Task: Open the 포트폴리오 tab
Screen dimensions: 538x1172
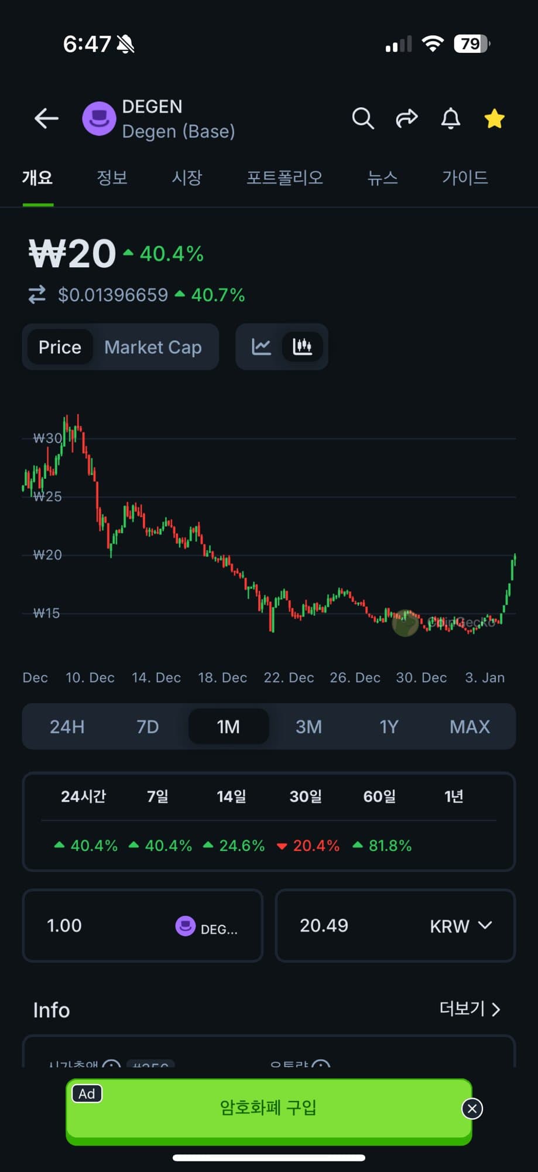Action: tap(285, 178)
